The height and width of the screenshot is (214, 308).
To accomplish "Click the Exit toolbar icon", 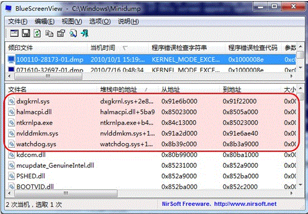I will (85, 33).
